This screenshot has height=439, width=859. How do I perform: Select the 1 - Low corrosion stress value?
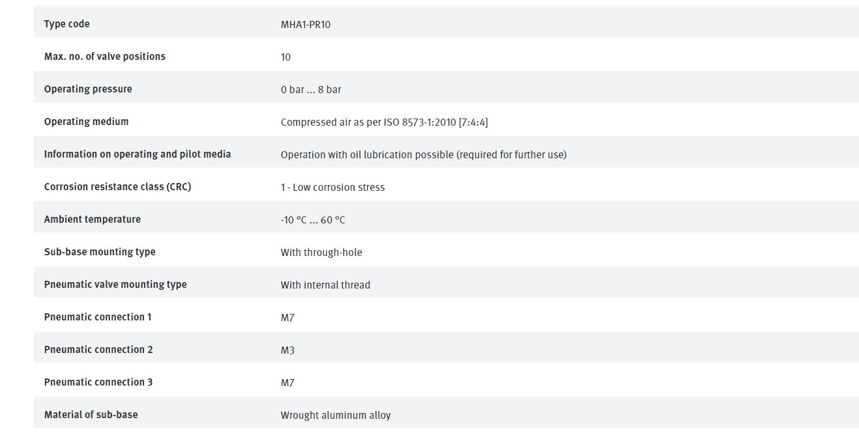(333, 188)
